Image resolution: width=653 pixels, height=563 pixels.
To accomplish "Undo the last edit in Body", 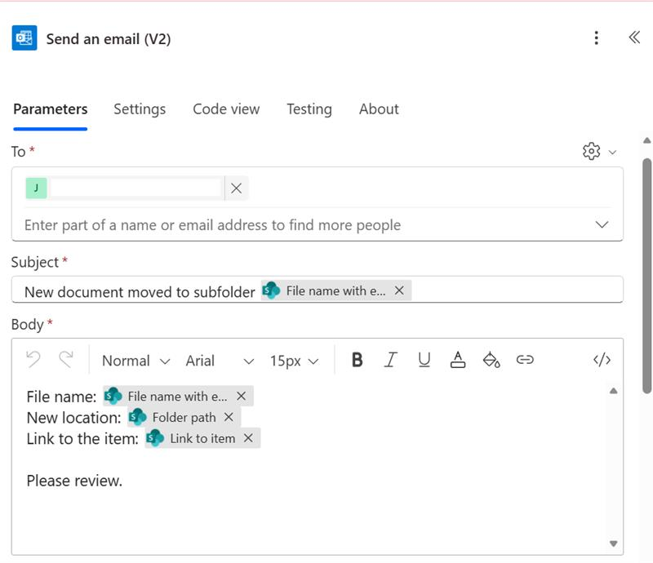I will (x=33, y=360).
